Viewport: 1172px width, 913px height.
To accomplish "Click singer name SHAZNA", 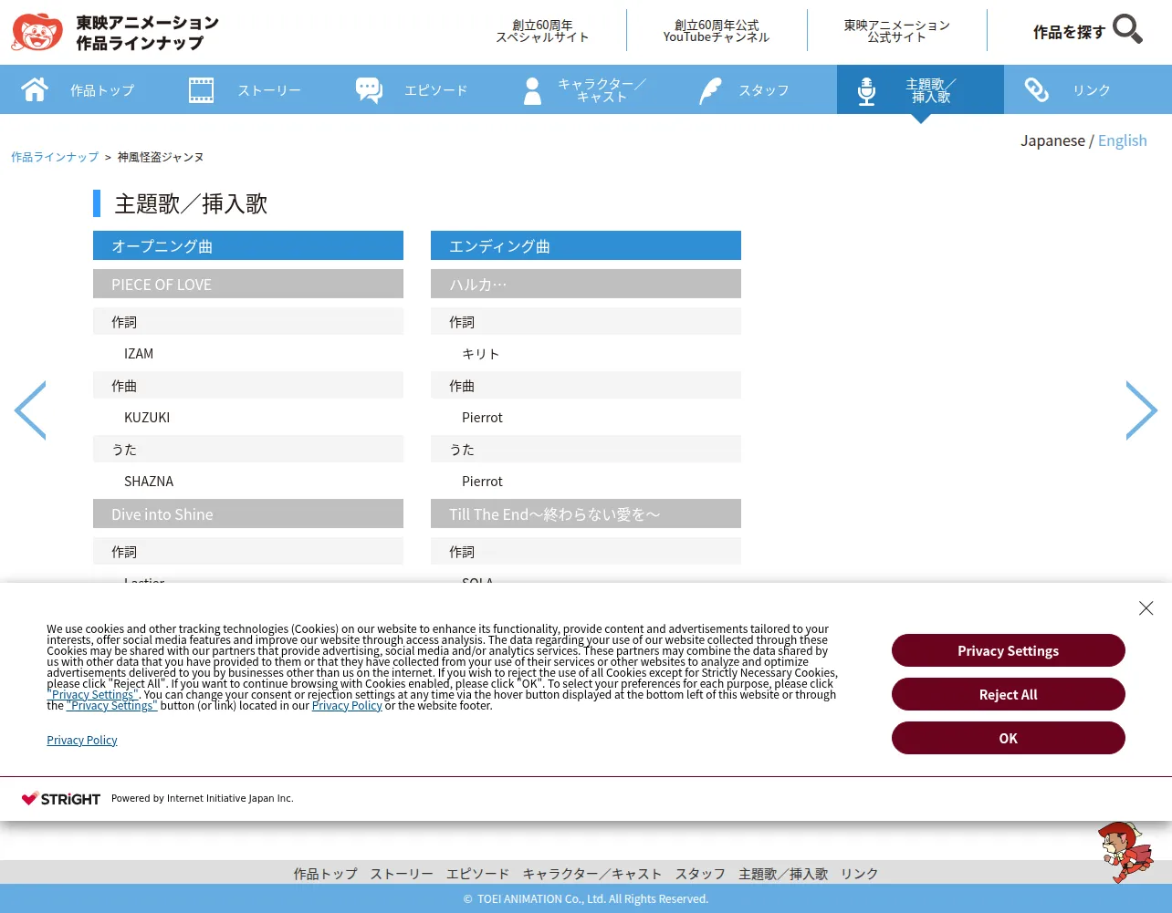I will click(149, 482).
